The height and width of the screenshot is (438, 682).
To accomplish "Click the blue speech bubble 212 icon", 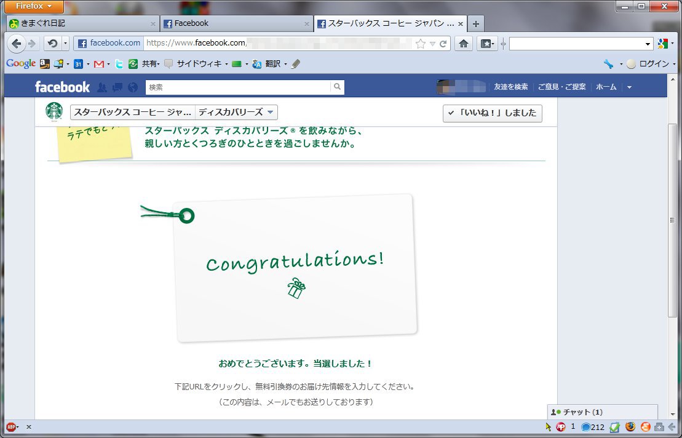I will click(x=593, y=427).
